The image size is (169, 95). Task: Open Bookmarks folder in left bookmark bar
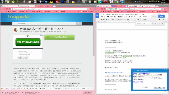pos(12,11)
